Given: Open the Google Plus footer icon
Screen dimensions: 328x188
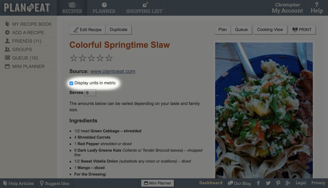Looking at the screenshot, I should (x=288, y=183).
